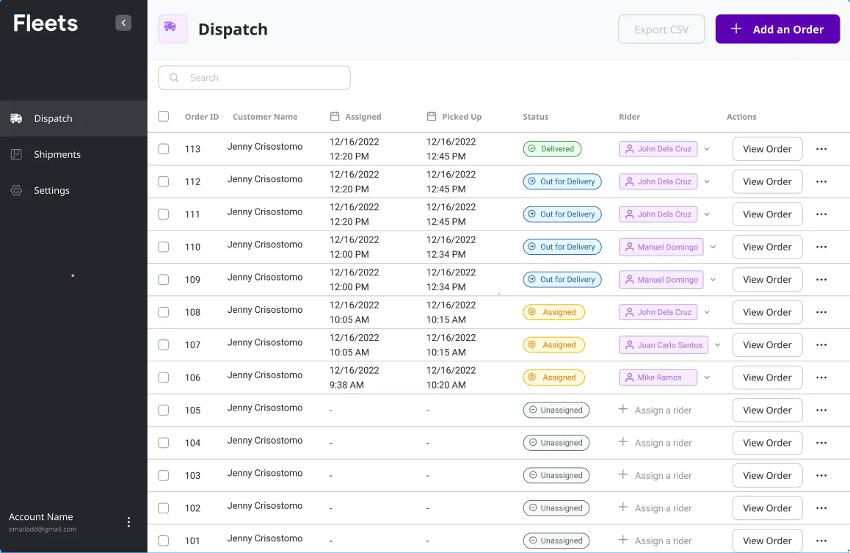Open more actions for order 112
Screen dimensions: 850x553
pos(821,181)
